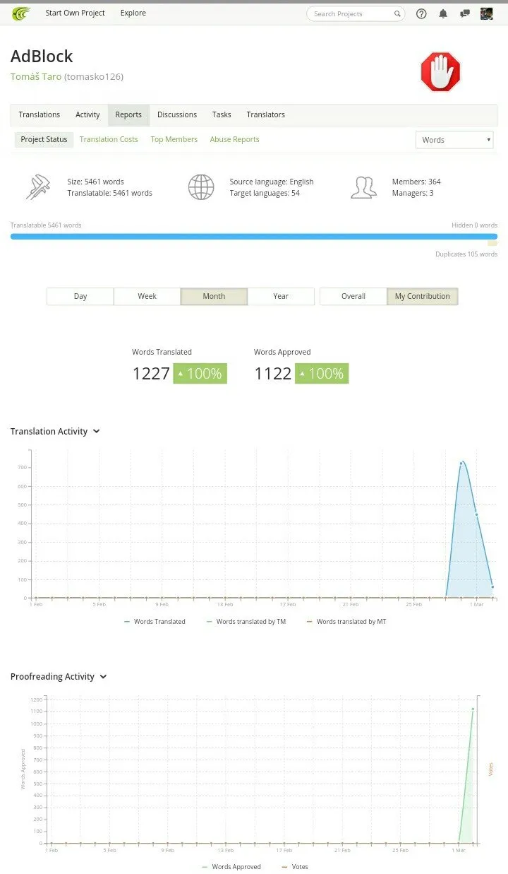Screen dimensions: 508x874
Task: Expand the Proofreading Activity chevron
Action: tap(103, 677)
